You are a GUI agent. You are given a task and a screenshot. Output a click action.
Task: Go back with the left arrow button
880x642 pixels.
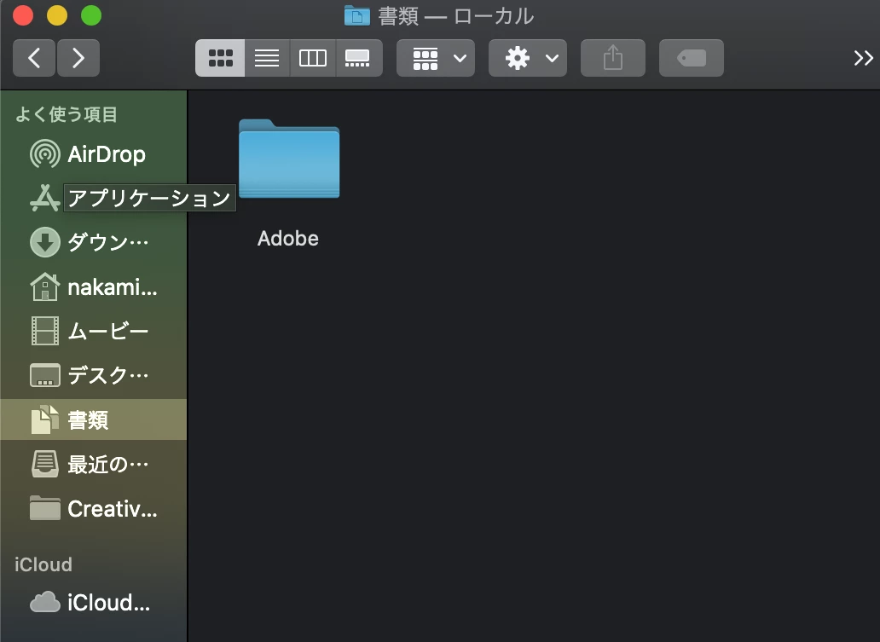34,58
